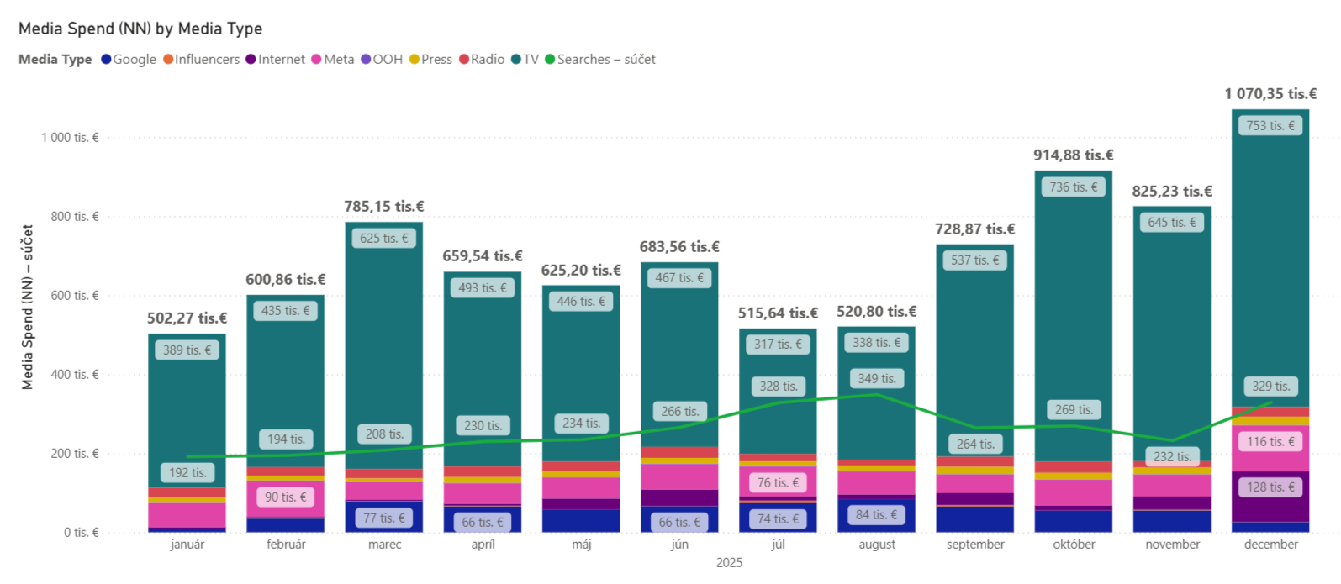The height and width of the screenshot is (584, 1341).
Task: Click the Meta pink legend dot
Action: pos(317,59)
